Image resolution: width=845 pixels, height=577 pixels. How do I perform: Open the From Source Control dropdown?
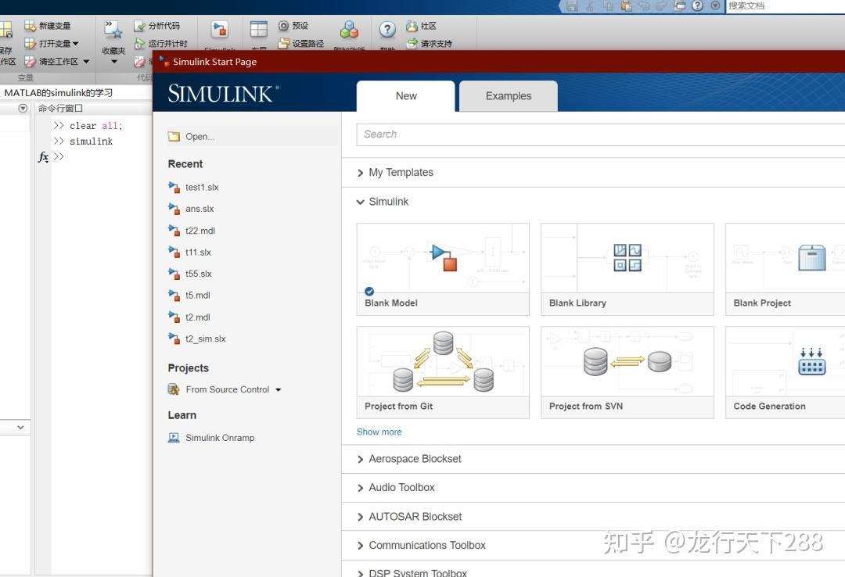(x=278, y=389)
